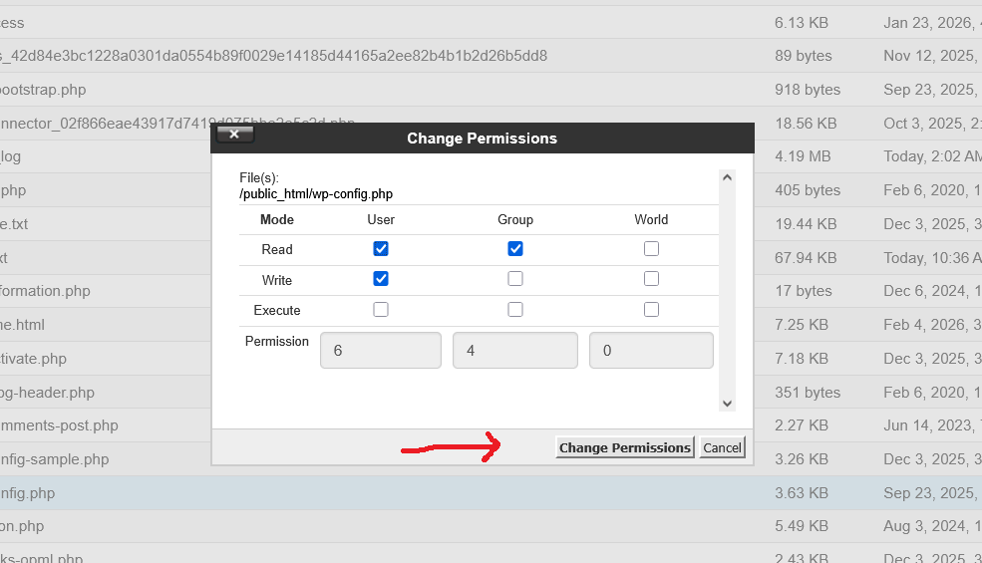Uncheck User Write permission checkbox
982x563 pixels.
pyautogui.click(x=381, y=279)
